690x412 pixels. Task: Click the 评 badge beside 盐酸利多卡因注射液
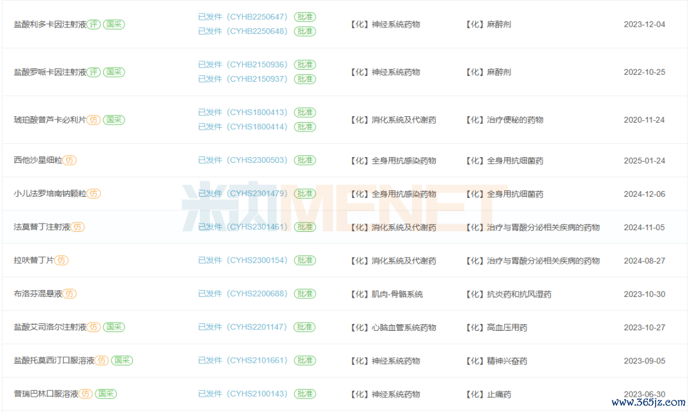[x=94, y=24]
